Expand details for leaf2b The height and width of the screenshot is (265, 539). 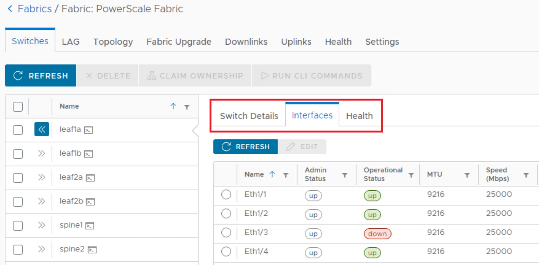[42, 201]
